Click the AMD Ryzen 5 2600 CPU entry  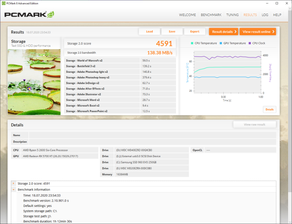pyautogui.click(x=59, y=150)
